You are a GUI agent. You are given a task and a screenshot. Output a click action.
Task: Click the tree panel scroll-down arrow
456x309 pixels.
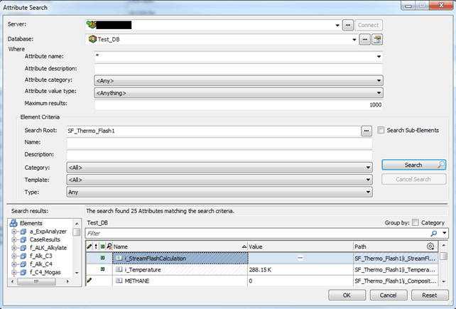(x=77, y=273)
